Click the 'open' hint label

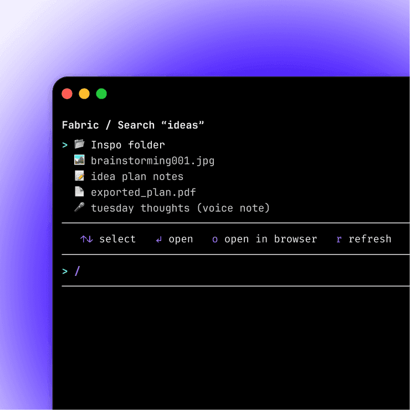(181, 239)
